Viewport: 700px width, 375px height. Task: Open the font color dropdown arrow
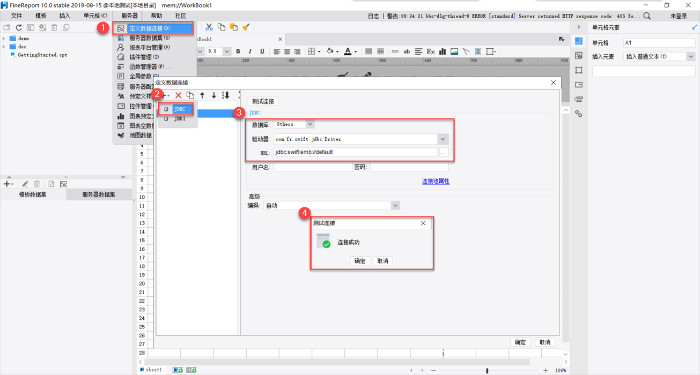355,52
